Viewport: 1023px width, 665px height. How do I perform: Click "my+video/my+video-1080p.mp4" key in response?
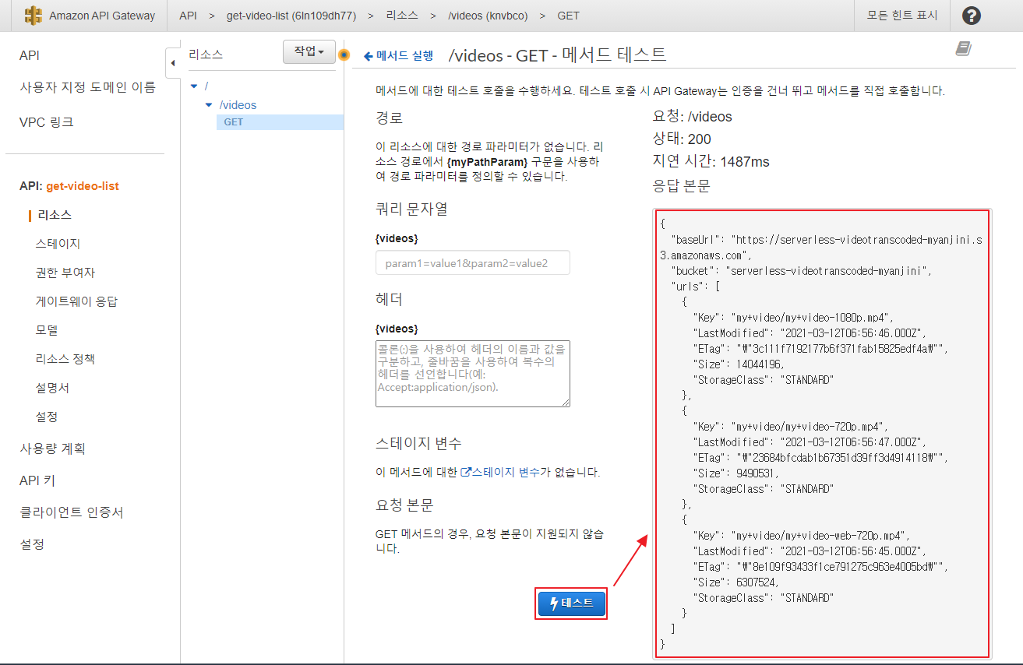pyautogui.click(x=810, y=317)
